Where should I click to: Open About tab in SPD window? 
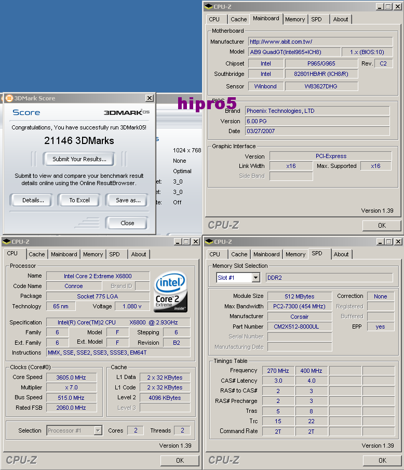pyautogui.click(x=341, y=254)
